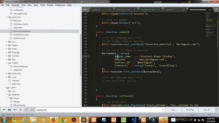Expand the helpers folder
Viewport: 219px width, 123px height.
pyautogui.click(x=7, y=45)
